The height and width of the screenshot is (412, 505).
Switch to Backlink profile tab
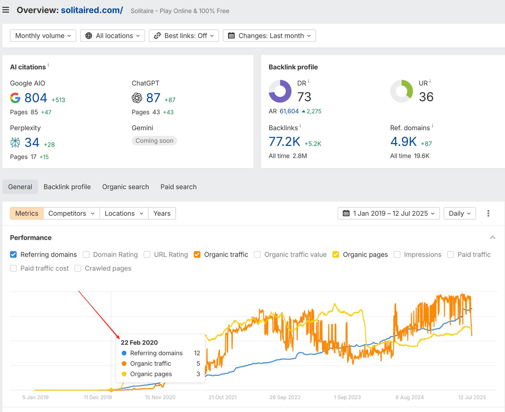(x=67, y=187)
